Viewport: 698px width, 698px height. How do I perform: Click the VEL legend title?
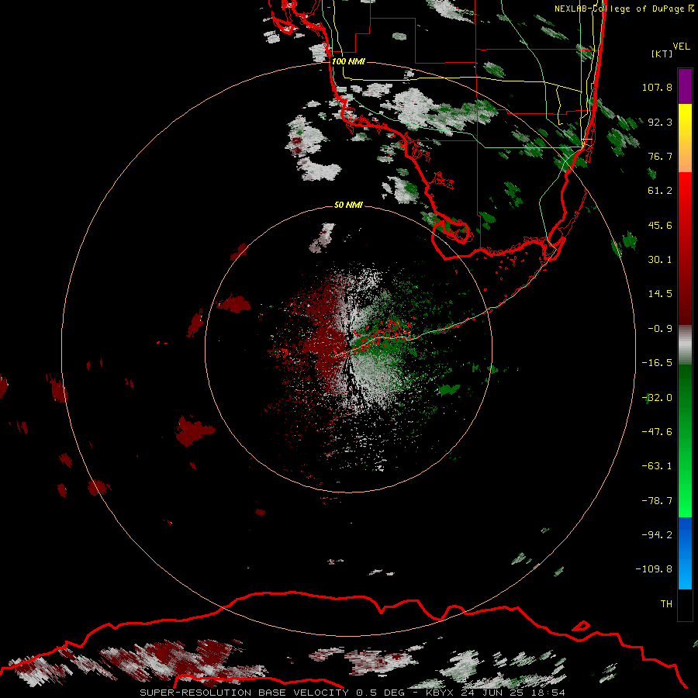pyautogui.click(x=681, y=47)
